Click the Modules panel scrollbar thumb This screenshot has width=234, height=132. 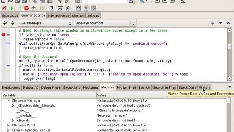click(229, 100)
